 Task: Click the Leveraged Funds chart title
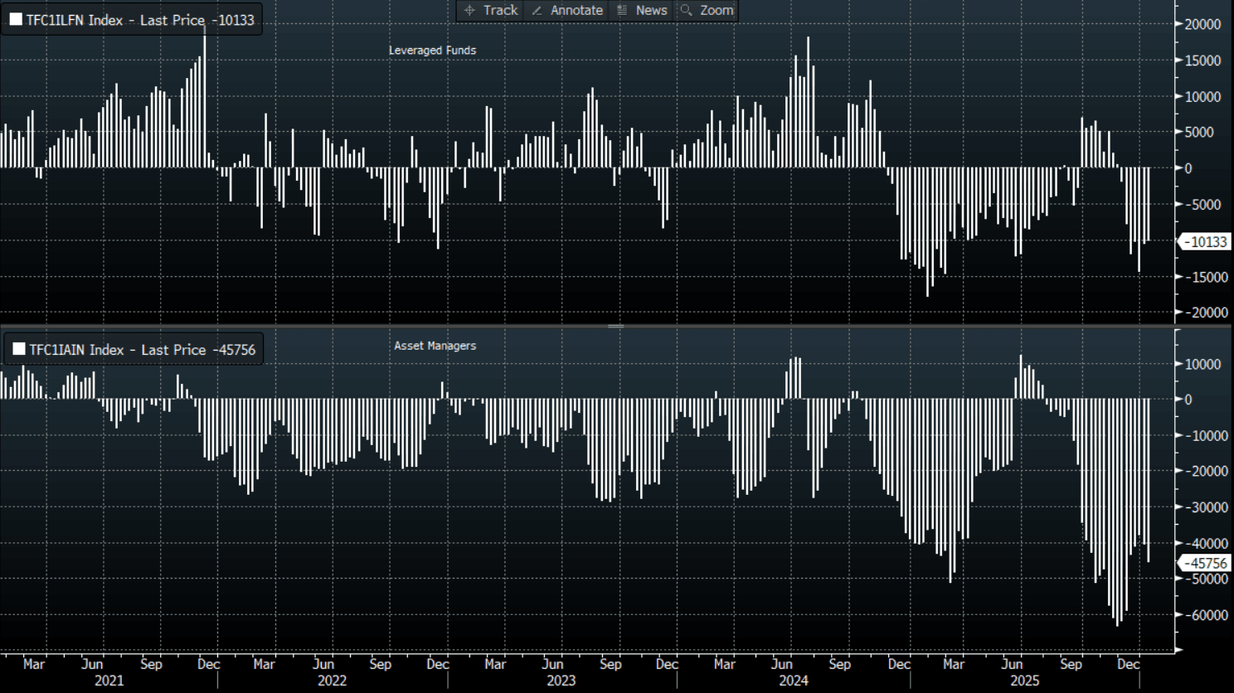(432, 51)
